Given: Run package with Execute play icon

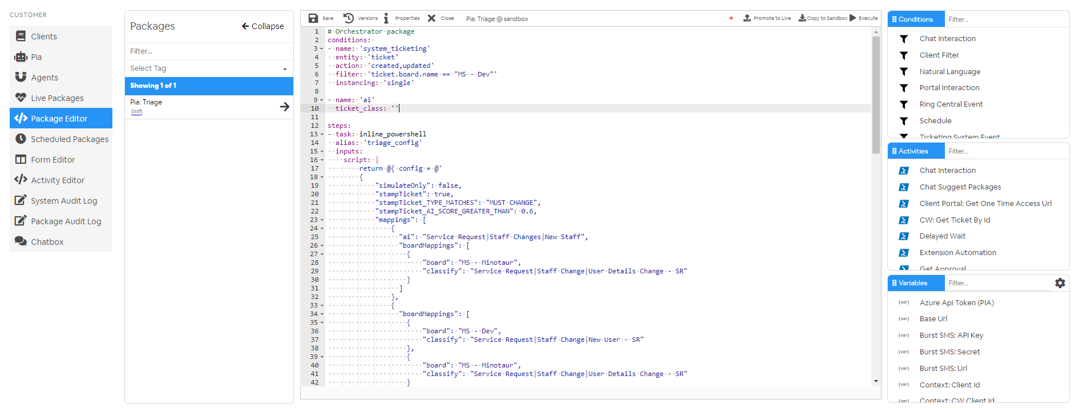Looking at the screenshot, I should 853,18.
